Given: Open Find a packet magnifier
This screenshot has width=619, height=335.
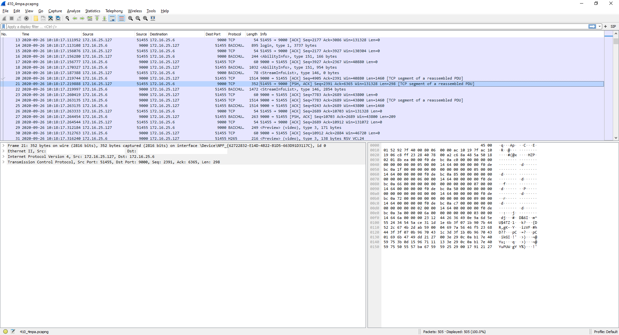Looking at the screenshot, I should (67, 18).
